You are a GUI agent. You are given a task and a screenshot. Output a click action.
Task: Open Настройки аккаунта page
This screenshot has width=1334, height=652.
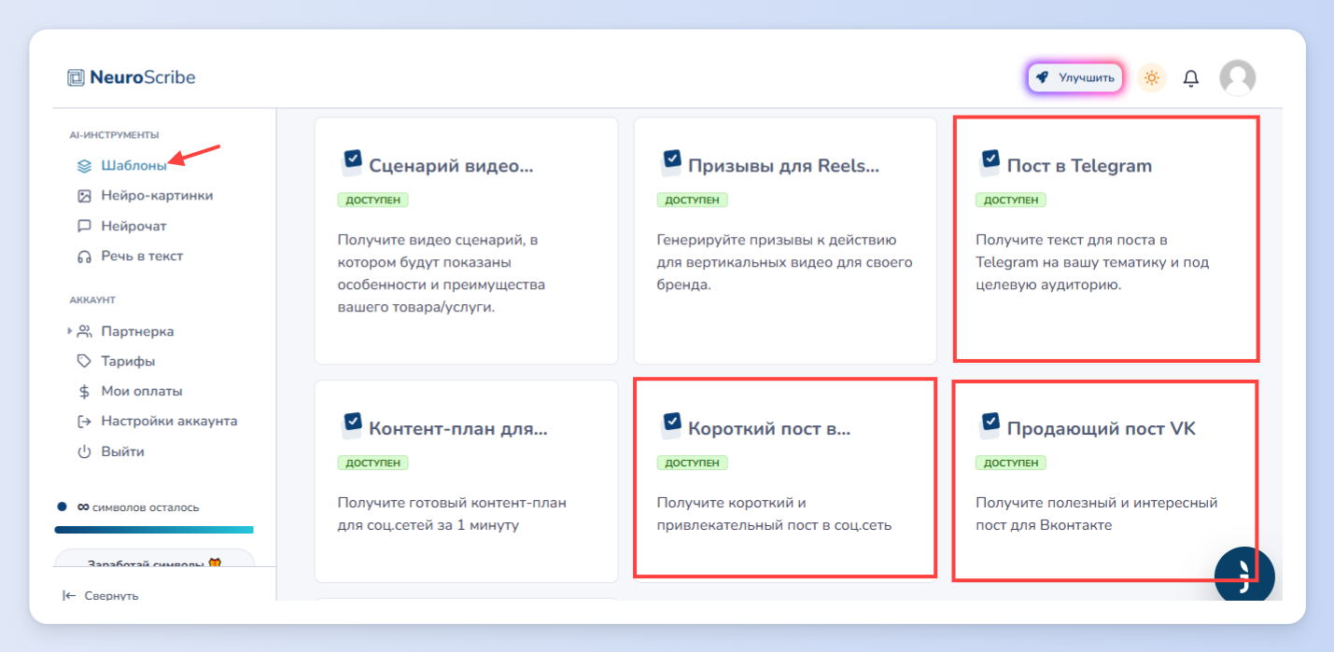coord(169,421)
